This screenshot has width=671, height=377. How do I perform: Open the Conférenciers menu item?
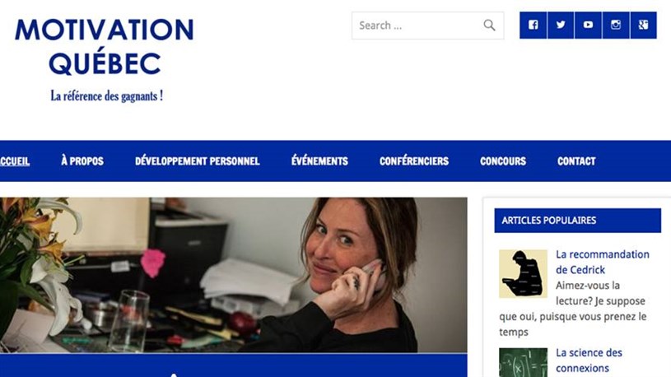tap(414, 161)
